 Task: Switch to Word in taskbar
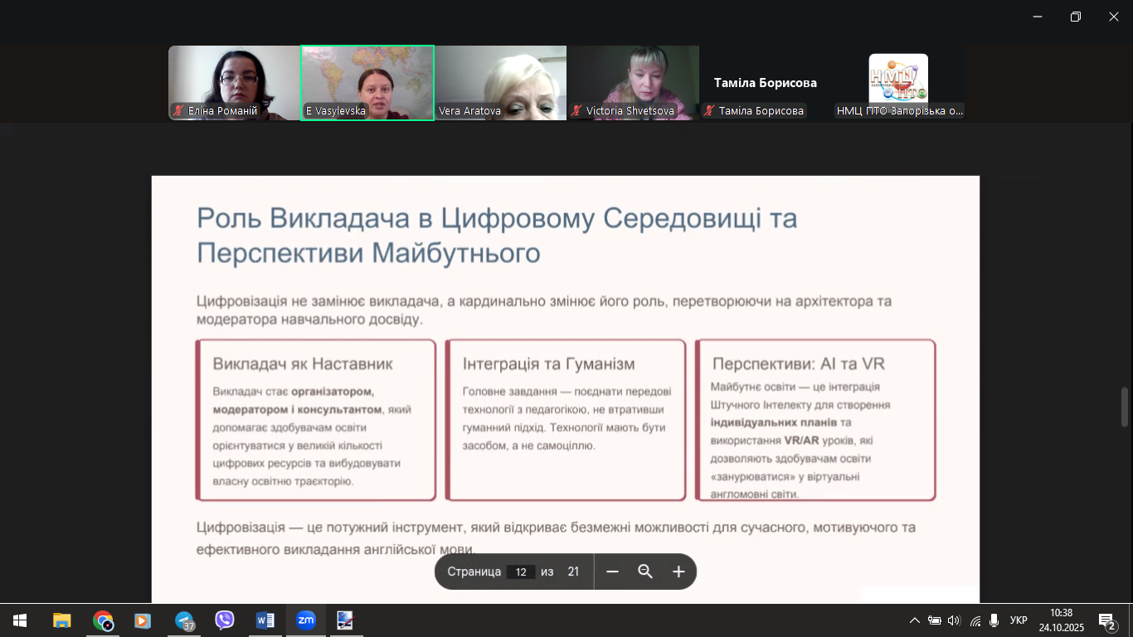tap(265, 620)
